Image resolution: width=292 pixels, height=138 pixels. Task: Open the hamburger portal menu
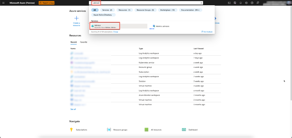[3, 3]
